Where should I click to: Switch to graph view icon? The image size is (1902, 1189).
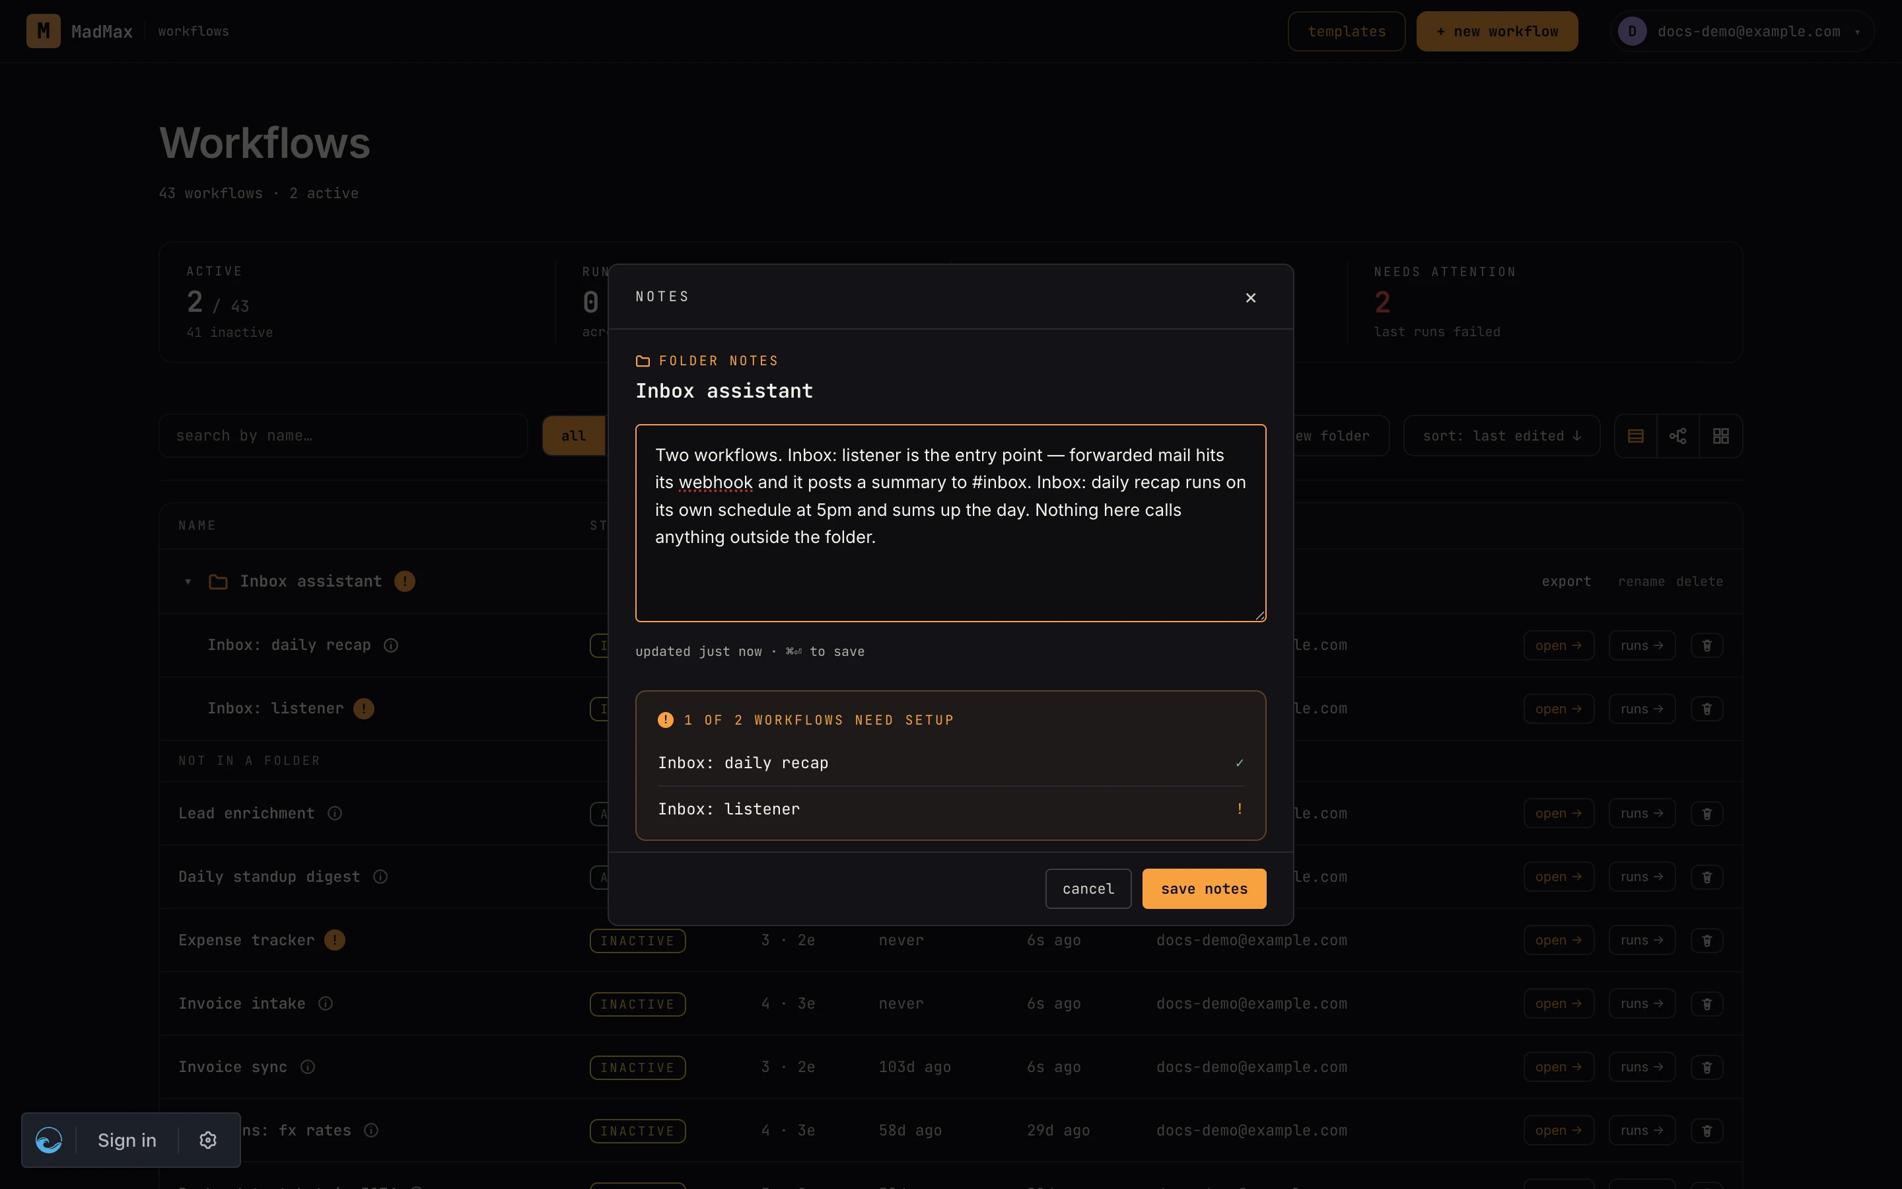(1678, 436)
